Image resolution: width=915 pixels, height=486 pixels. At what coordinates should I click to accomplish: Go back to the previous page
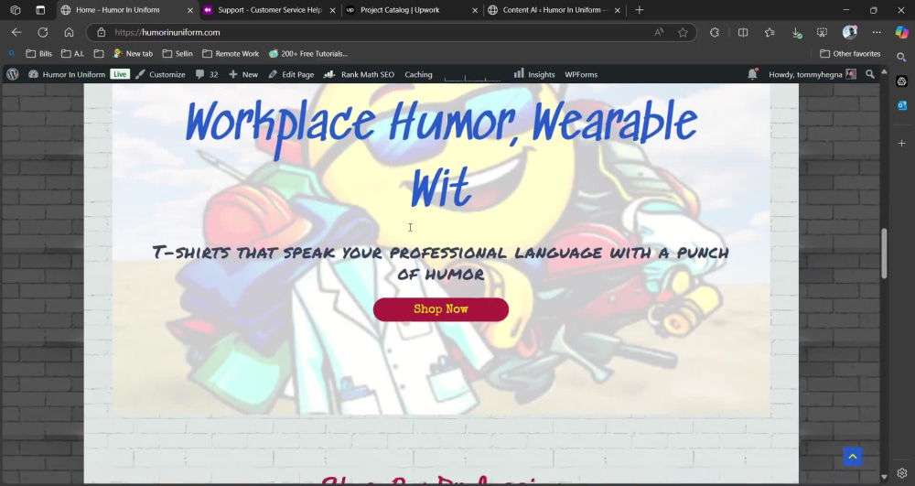point(16,32)
